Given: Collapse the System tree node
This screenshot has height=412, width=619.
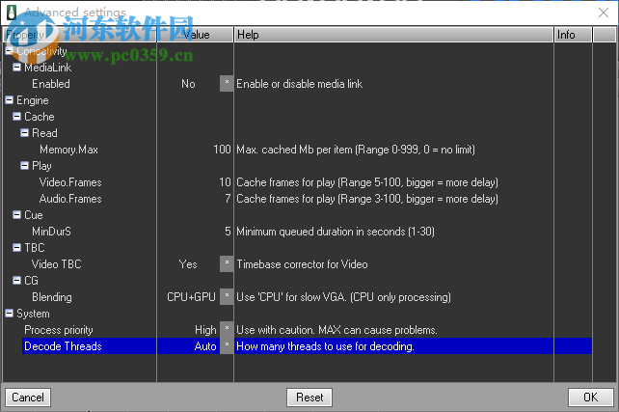Looking at the screenshot, I should [9, 314].
